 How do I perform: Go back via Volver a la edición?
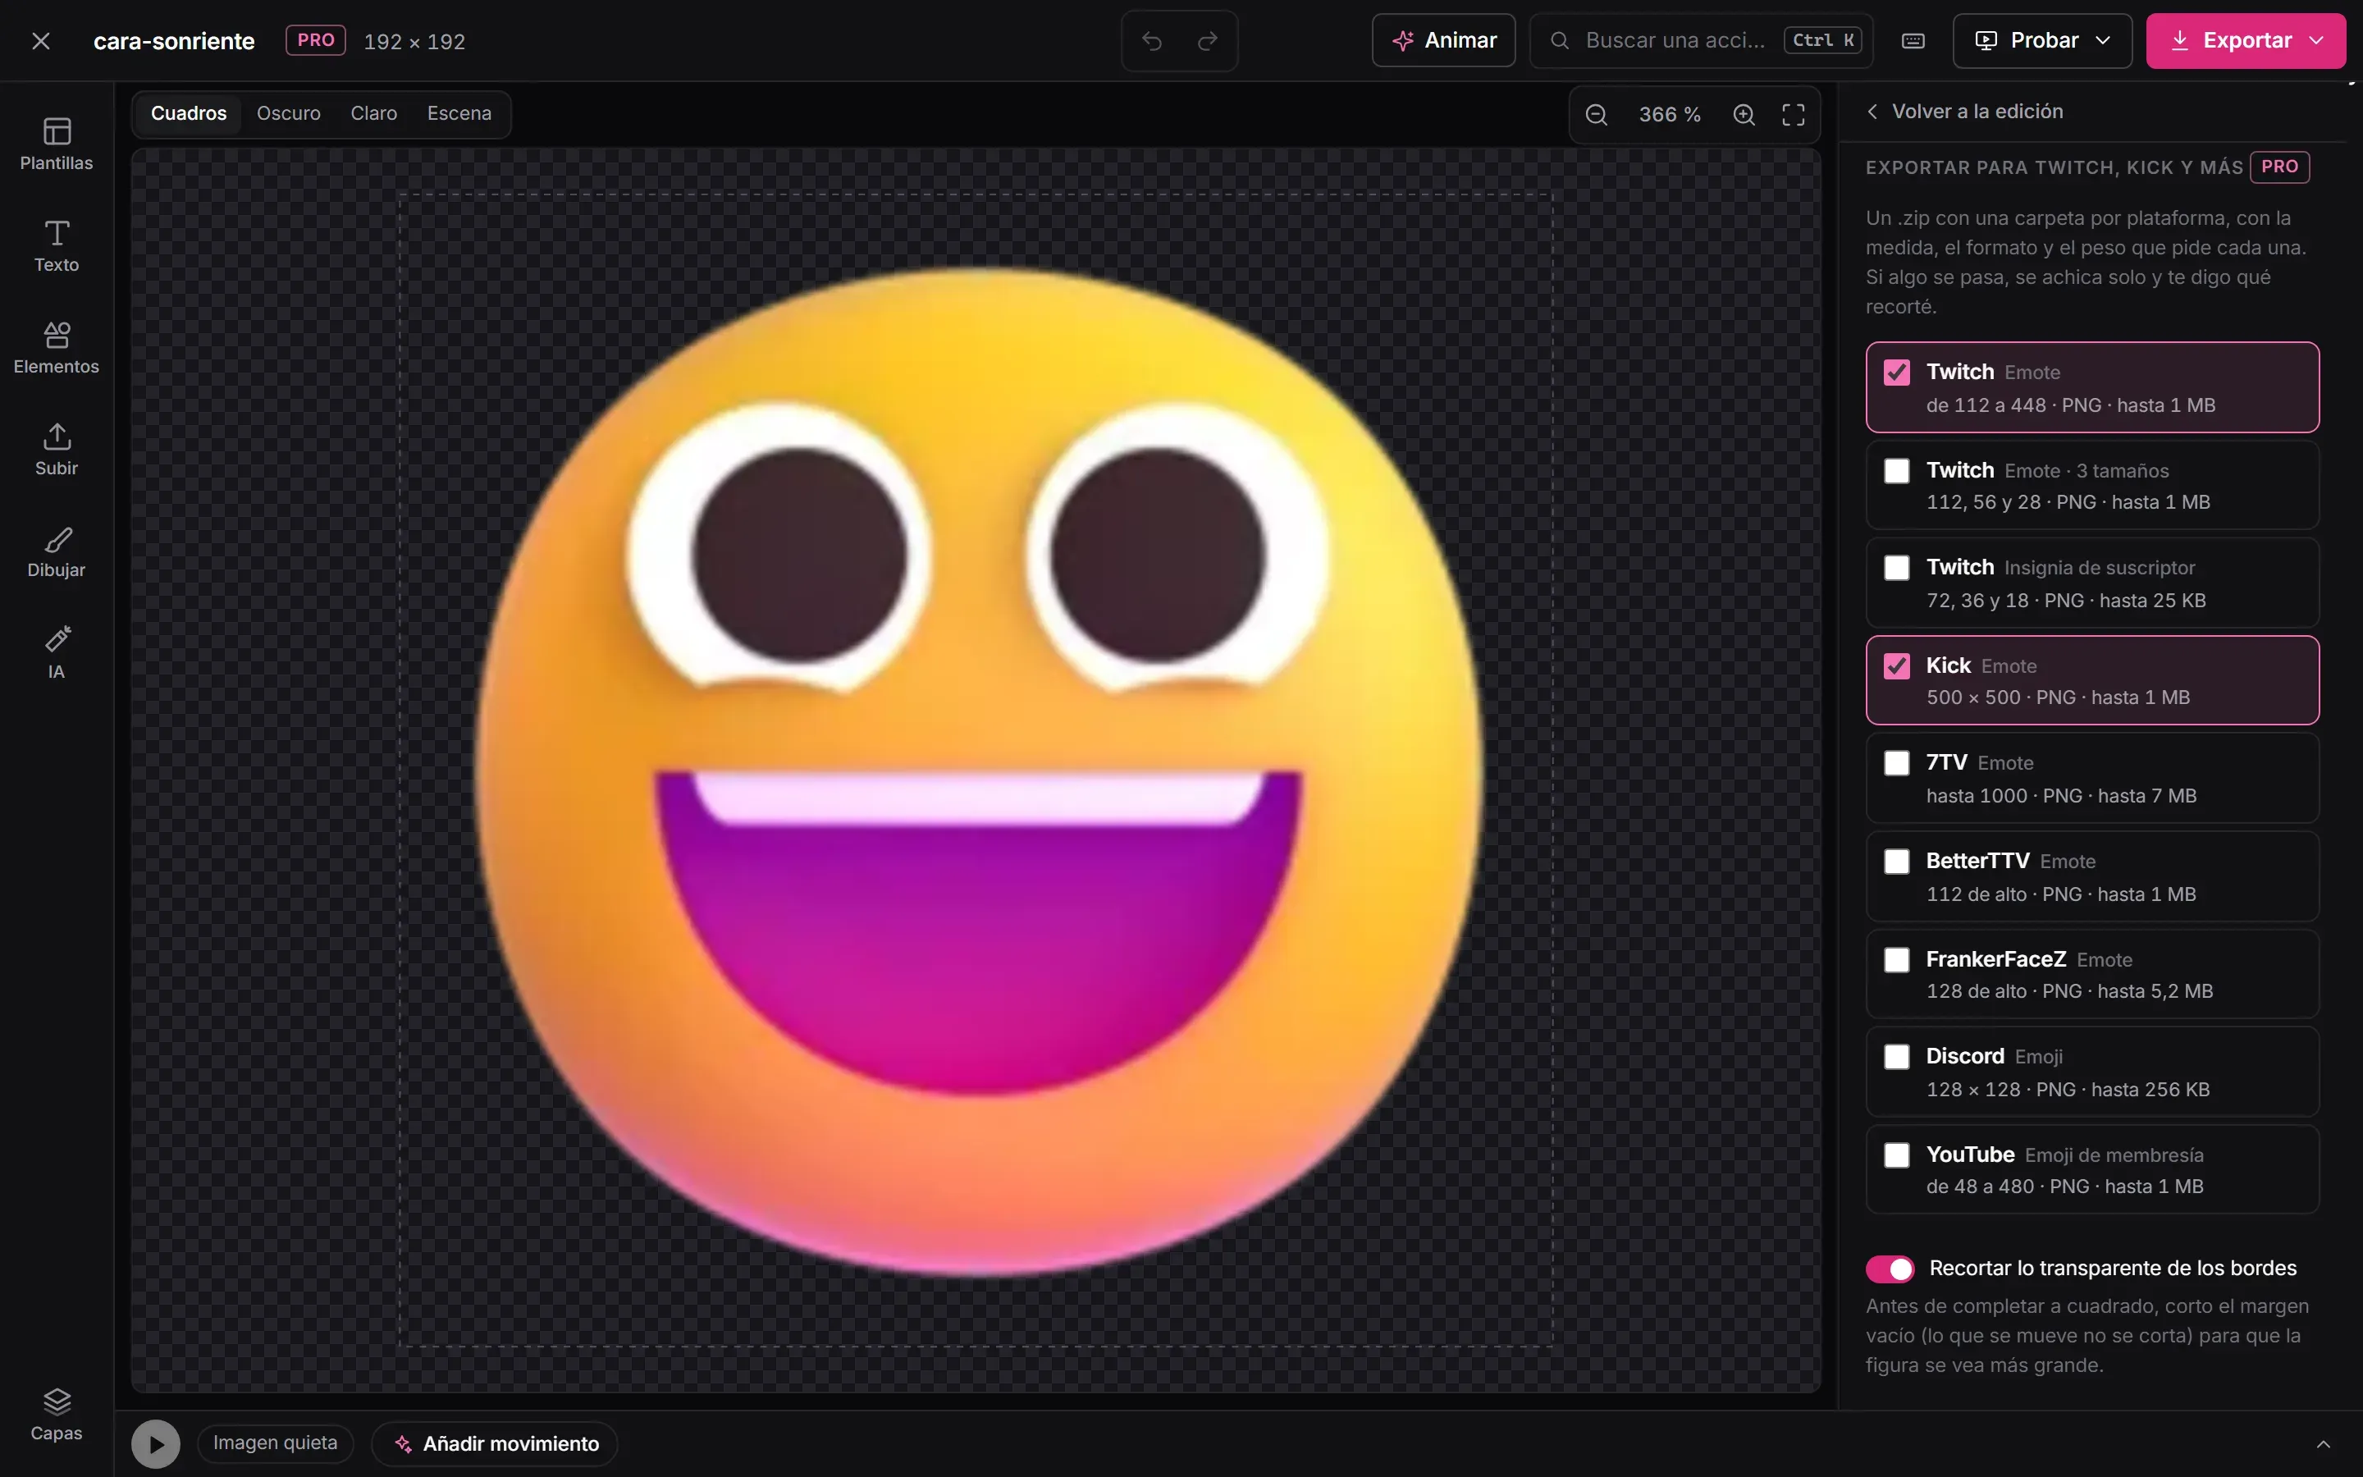[x=1964, y=112]
